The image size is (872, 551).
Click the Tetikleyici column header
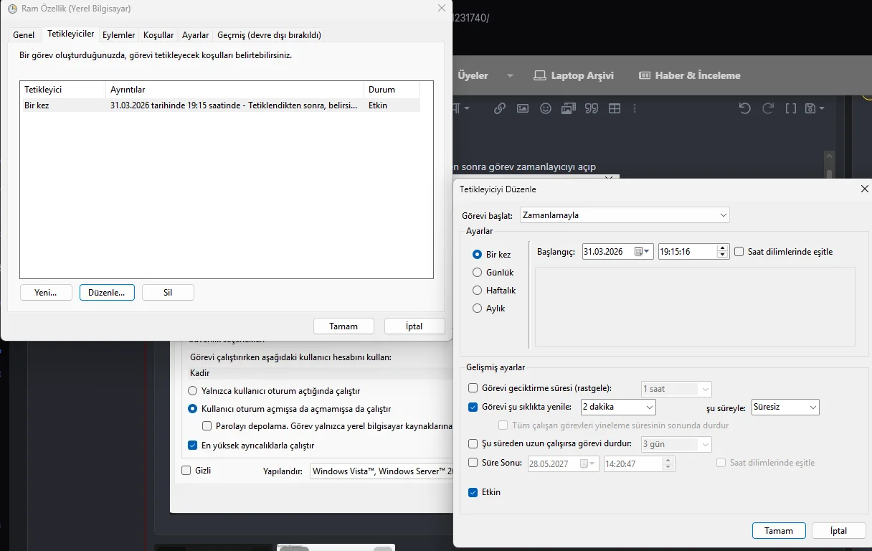tap(63, 90)
